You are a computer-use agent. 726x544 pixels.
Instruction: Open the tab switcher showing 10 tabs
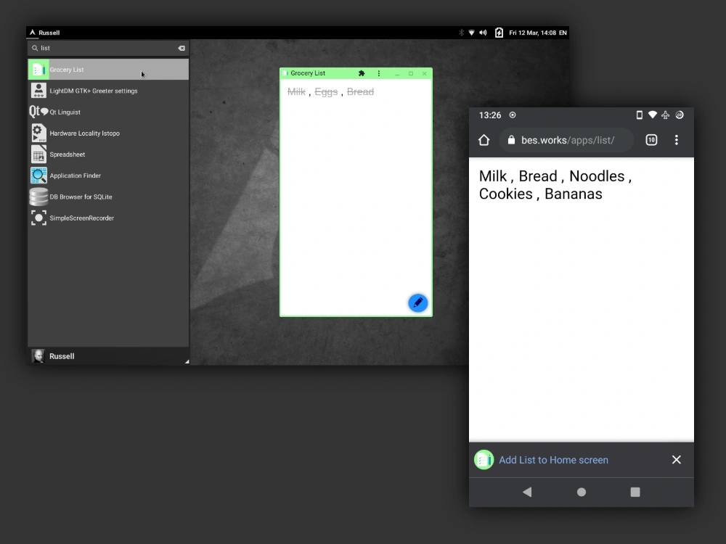point(651,140)
